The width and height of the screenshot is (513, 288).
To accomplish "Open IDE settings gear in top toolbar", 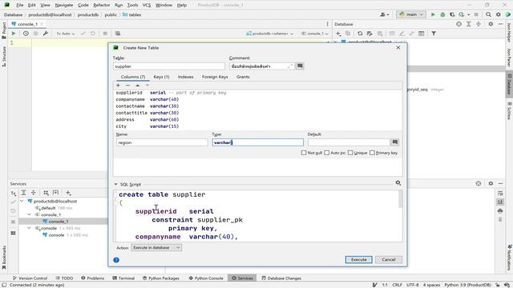I will 498,14.
